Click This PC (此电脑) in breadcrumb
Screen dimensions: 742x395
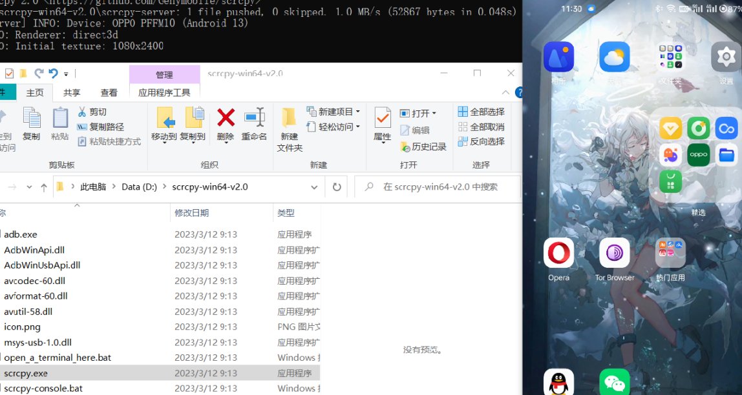point(93,187)
